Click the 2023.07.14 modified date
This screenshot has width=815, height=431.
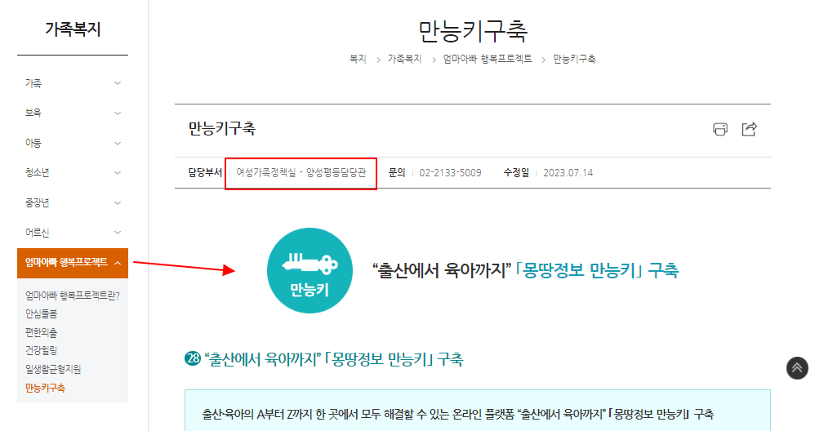[568, 172]
